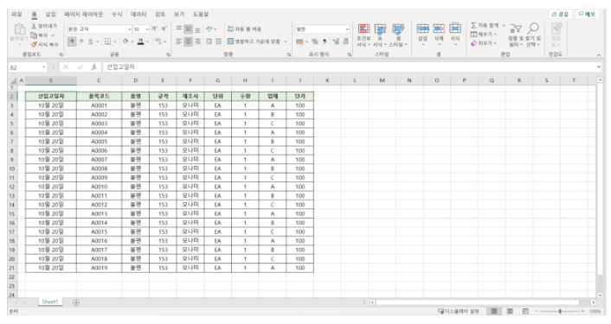The height and width of the screenshot is (324, 611).
Task: Open Conditional Formatting (조건부 서식)
Action: click(x=363, y=35)
